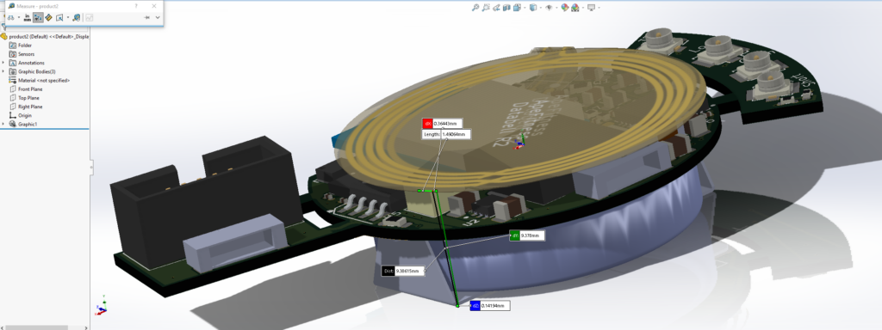
Task: Click the Origin item in tree
Action: point(25,116)
